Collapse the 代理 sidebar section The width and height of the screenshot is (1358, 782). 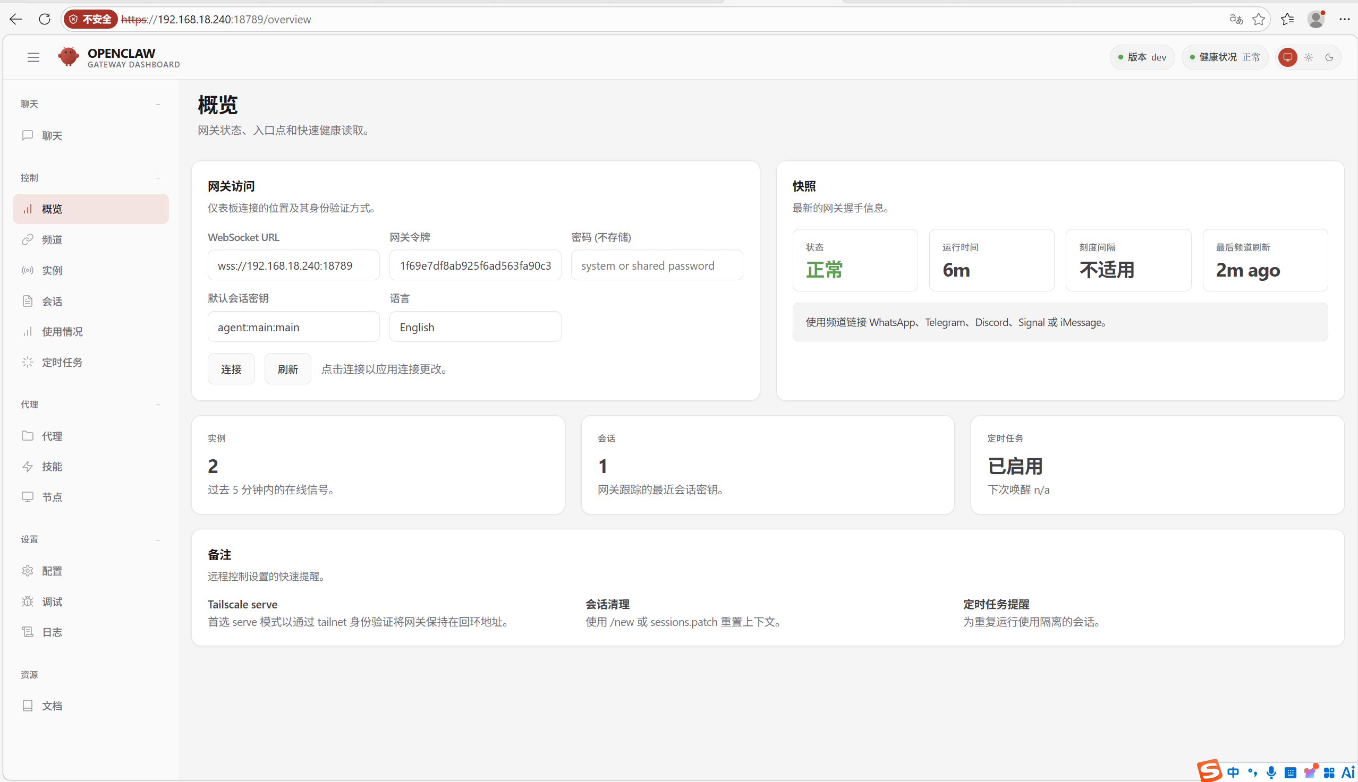click(x=158, y=405)
